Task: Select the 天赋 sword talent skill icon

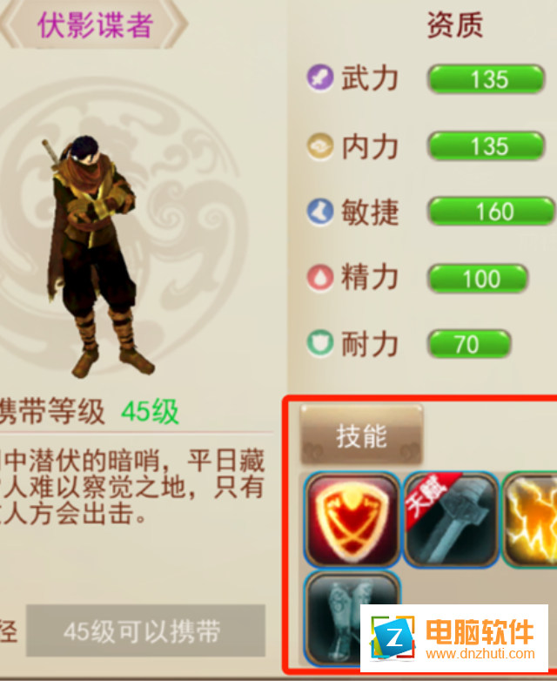Action: 451,519
